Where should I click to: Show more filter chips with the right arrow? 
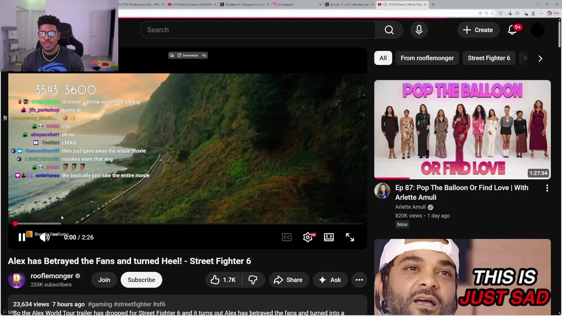tap(540, 58)
